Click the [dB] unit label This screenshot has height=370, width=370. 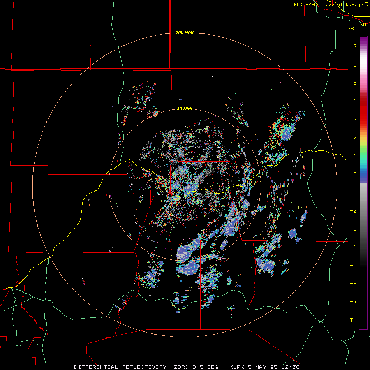click(351, 28)
